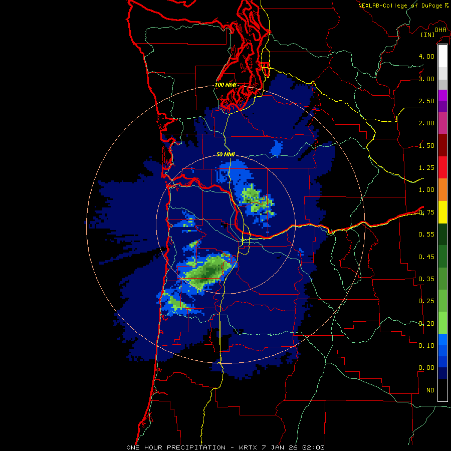This screenshot has height=451, width=451.
Task: Click the [IN] units label
Action: coord(428,35)
